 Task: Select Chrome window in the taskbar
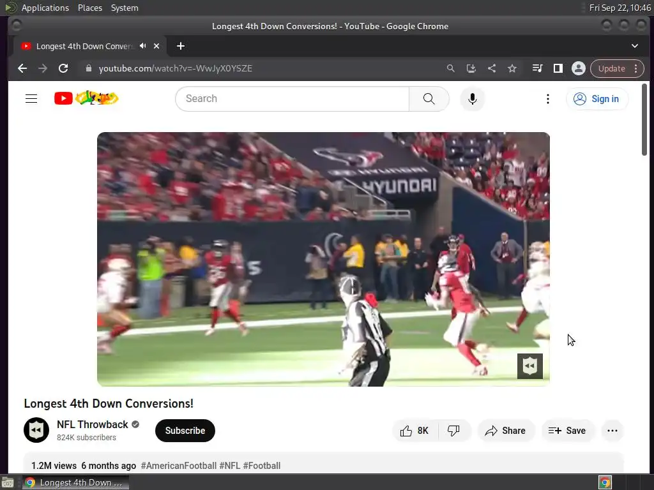75,482
